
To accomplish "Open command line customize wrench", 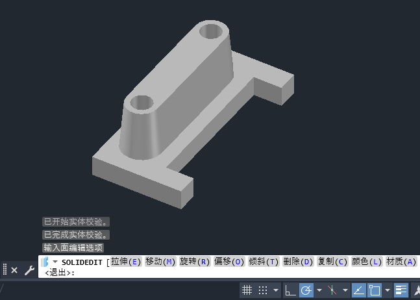I will click(x=29, y=270).
